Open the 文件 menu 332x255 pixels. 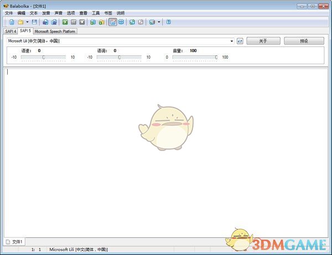pyautogui.click(x=9, y=13)
